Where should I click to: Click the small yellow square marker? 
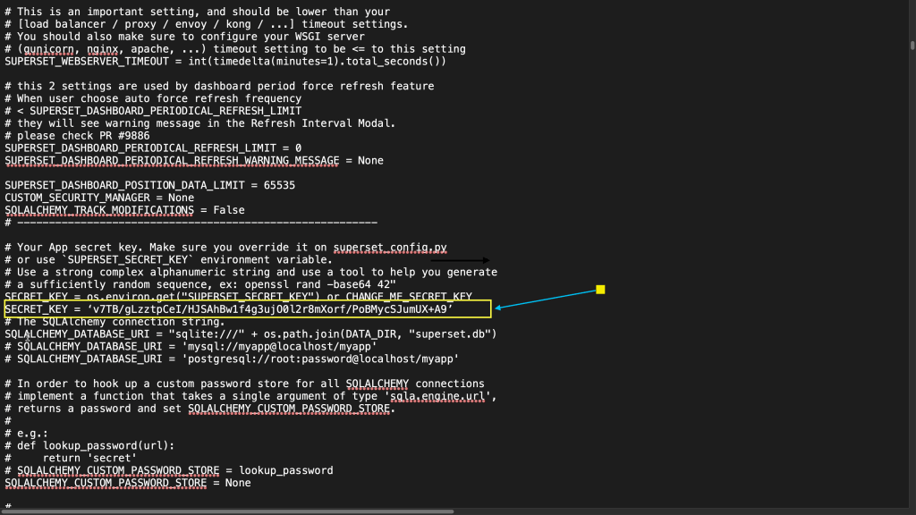pyautogui.click(x=600, y=290)
